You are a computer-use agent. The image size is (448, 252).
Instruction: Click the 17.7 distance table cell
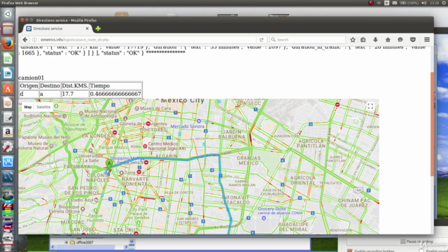click(75, 94)
